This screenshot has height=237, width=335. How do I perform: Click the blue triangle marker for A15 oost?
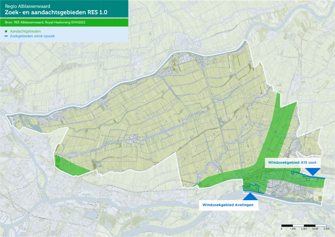pyautogui.click(x=313, y=172)
